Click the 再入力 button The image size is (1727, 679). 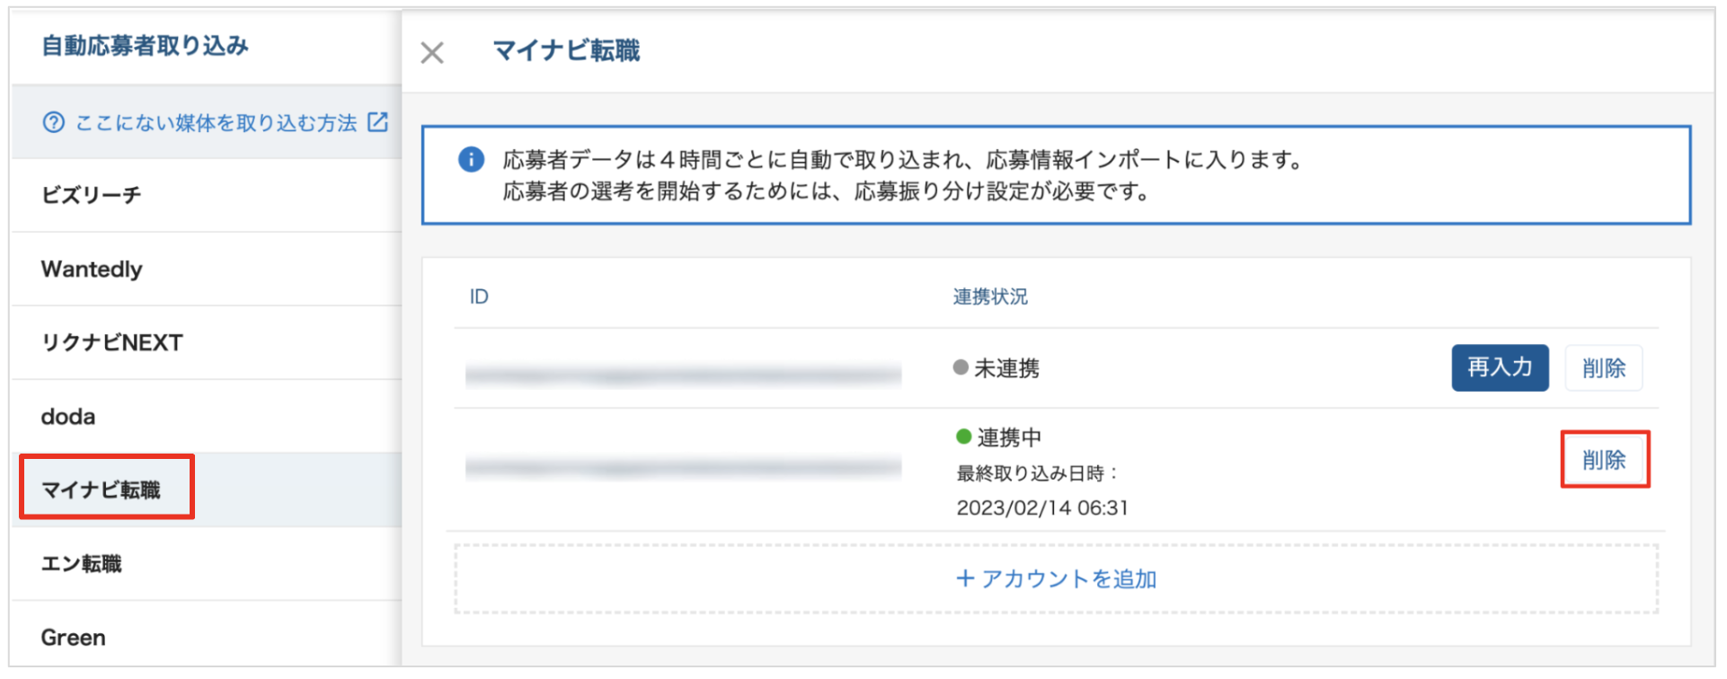1500,367
